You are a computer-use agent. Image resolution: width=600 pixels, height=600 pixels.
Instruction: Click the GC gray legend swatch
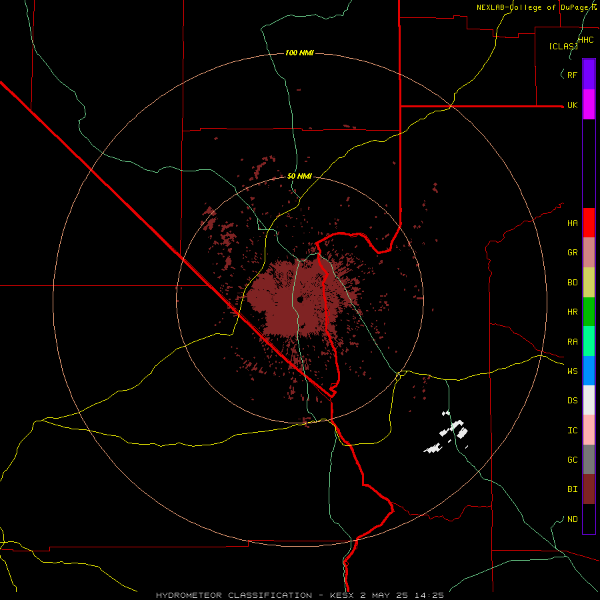click(x=589, y=459)
